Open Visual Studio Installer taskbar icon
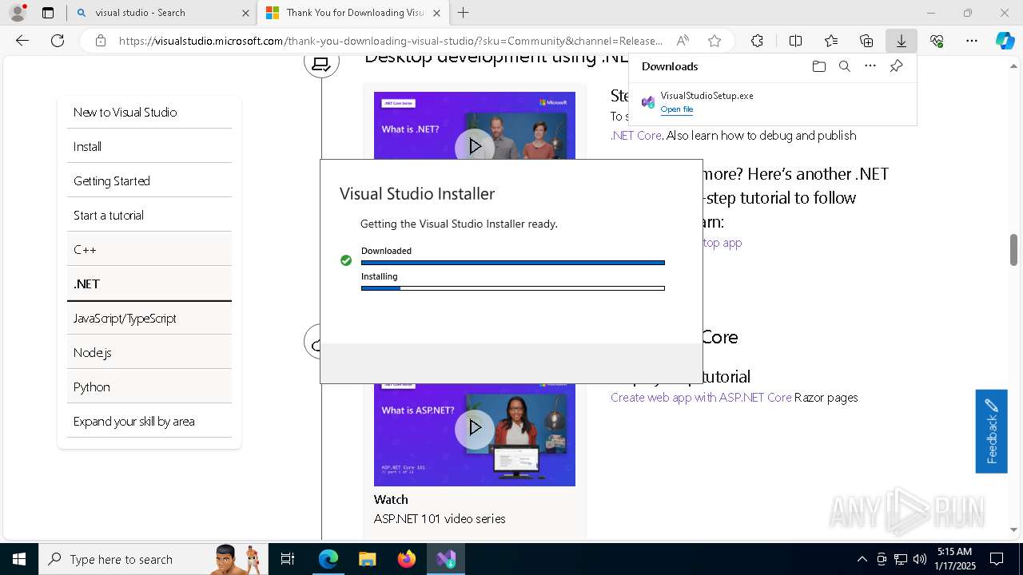Image resolution: width=1023 pixels, height=575 pixels. 446,559
